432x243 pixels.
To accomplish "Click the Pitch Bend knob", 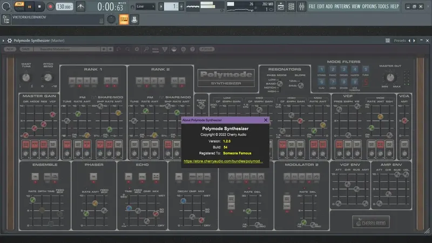I will tap(48, 77).
